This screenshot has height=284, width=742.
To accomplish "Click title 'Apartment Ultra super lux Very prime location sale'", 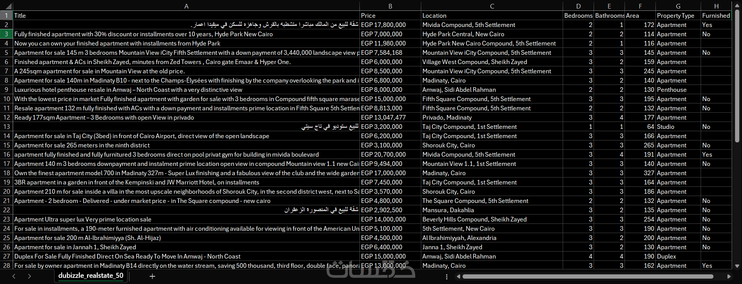I will tap(186, 219).
